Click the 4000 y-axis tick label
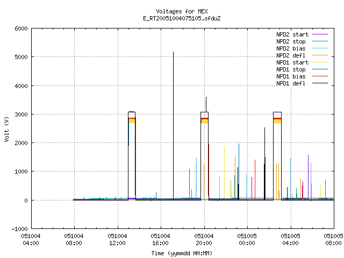 pos(21,86)
